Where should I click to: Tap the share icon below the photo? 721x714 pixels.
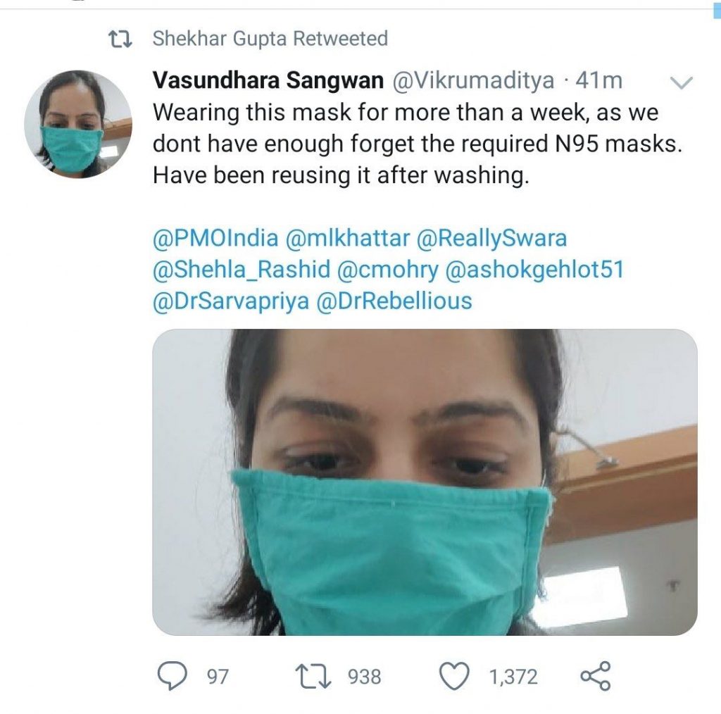tap(595, 677)
